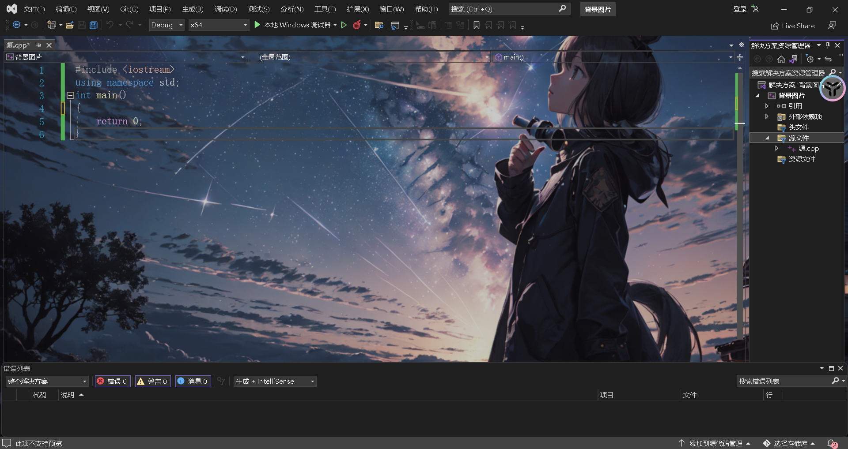
Task: Open the Debug configuration dropdown
Action: 167,25
